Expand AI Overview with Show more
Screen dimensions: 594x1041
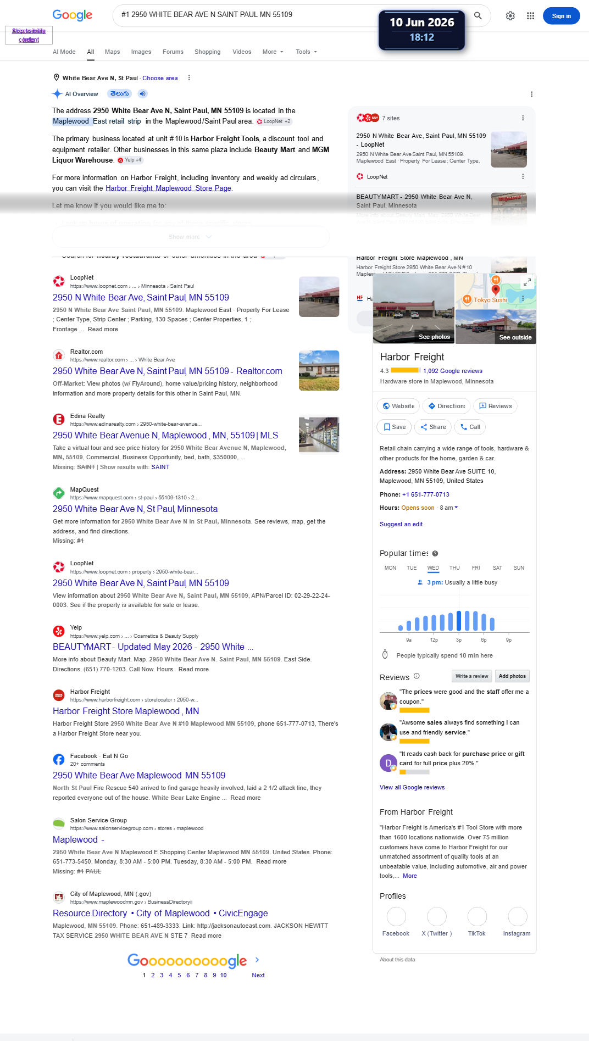(190, 237)
